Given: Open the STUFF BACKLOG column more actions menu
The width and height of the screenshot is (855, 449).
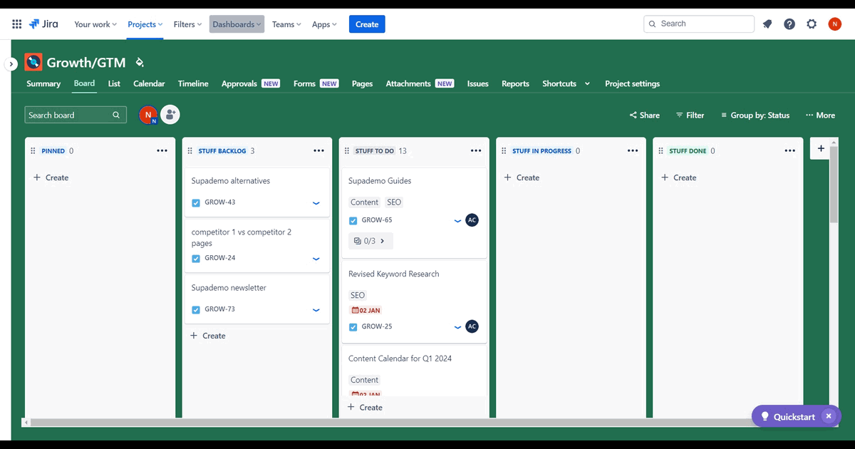Looking at the screenshot, I should coord(319,151).
